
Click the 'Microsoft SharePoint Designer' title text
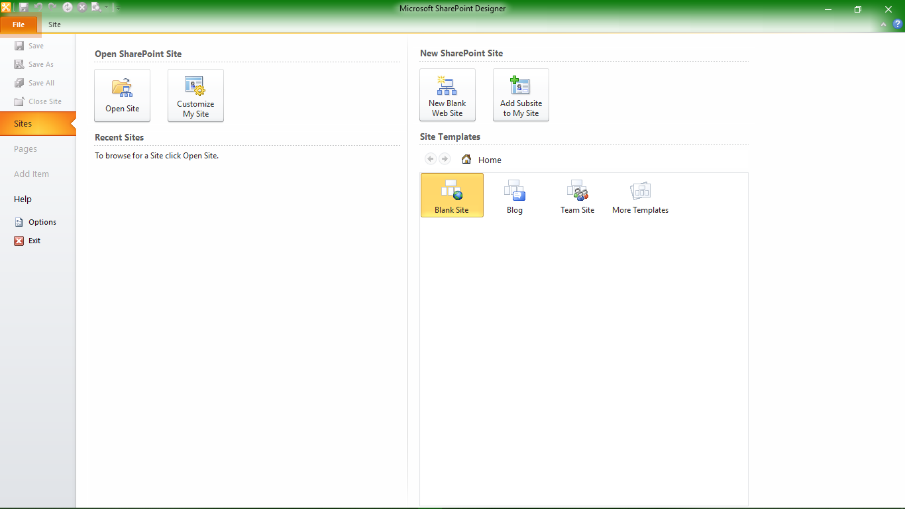click(x=452, y=9)
